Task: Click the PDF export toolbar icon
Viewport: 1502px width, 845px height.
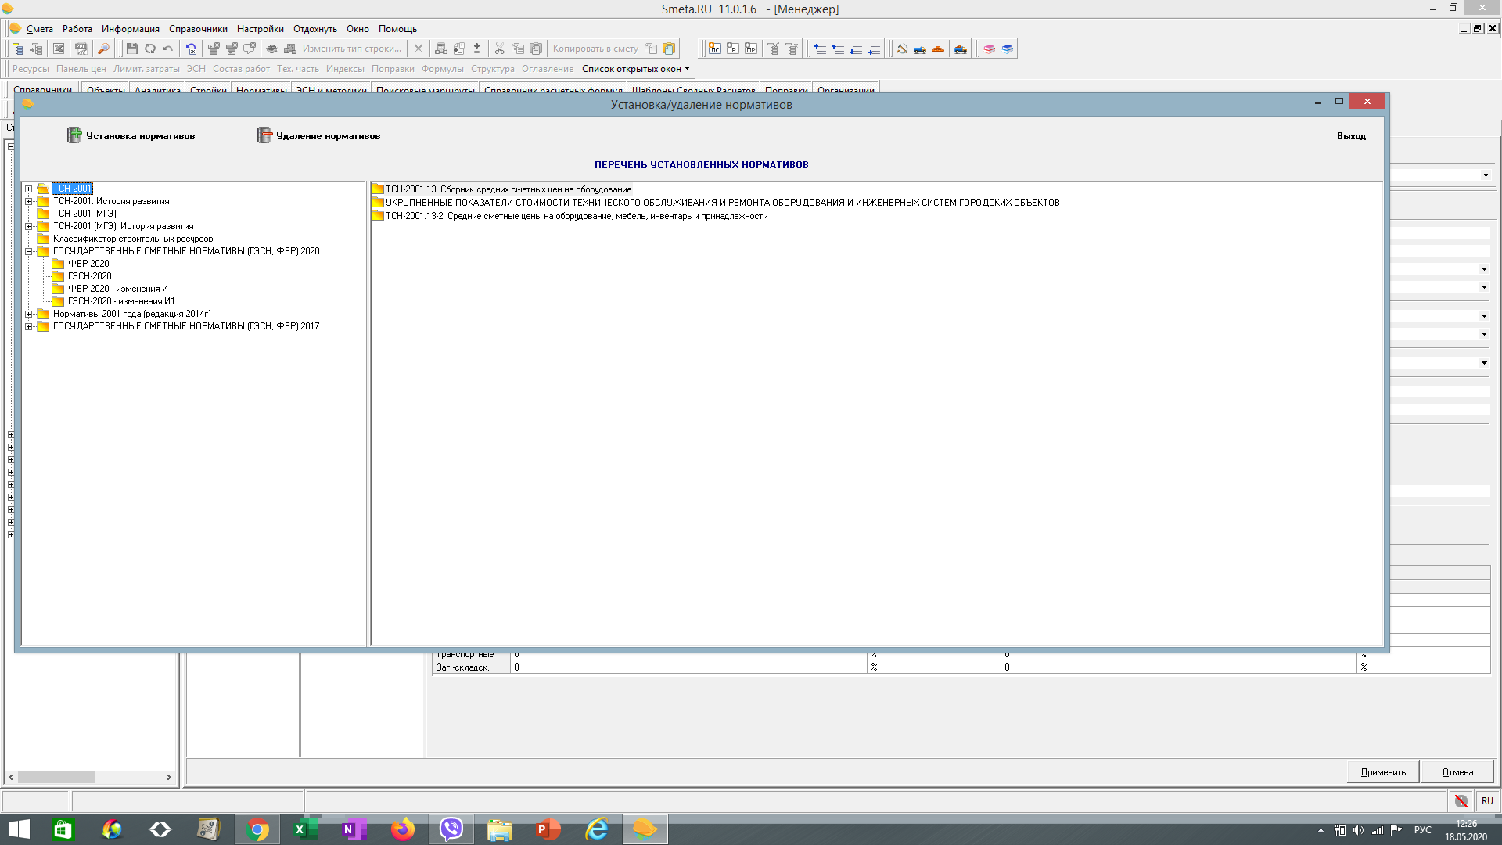Action: click(81, 49)
